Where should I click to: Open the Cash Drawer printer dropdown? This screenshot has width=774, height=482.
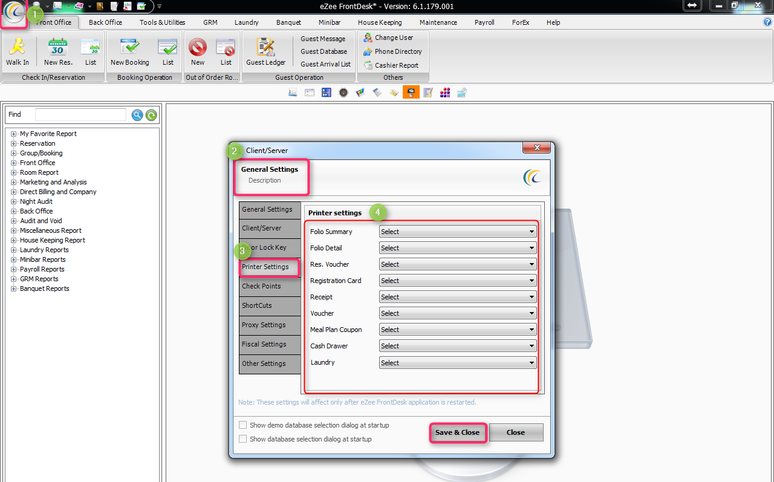click(458, 346)
